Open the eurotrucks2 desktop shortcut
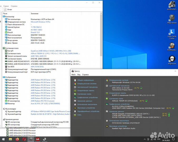178x142 pixels. [x=172, y=5]
